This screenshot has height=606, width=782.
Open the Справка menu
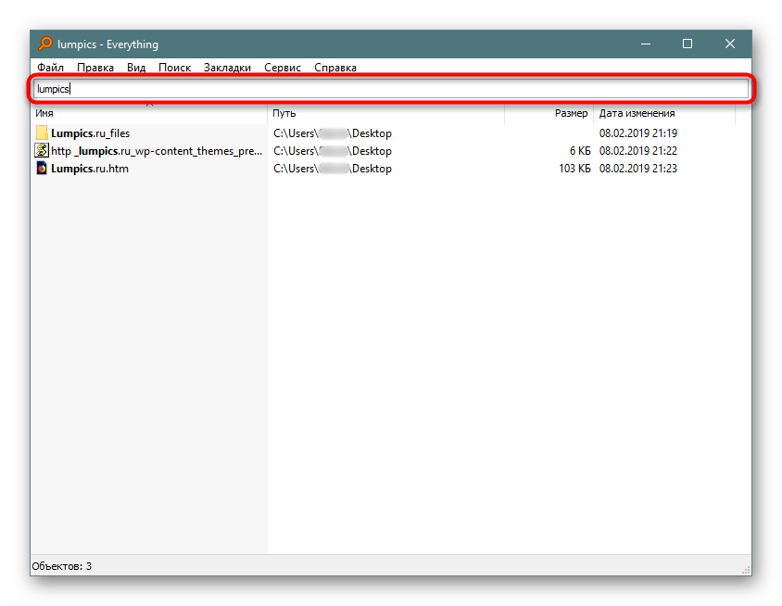coord(335,68)
